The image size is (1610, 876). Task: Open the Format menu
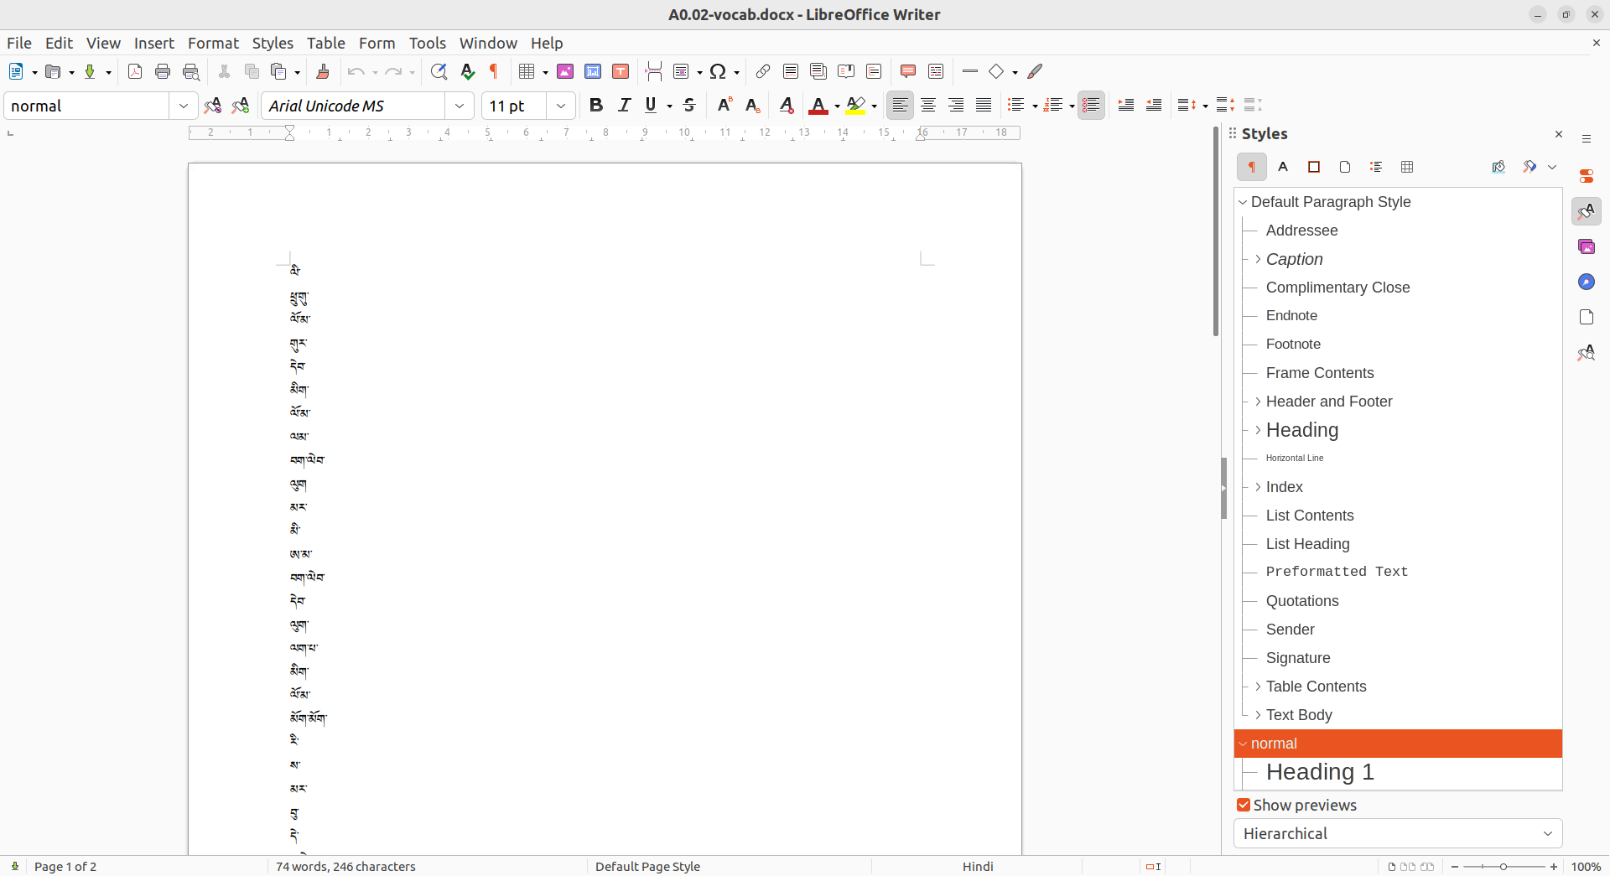click(213, 43)
